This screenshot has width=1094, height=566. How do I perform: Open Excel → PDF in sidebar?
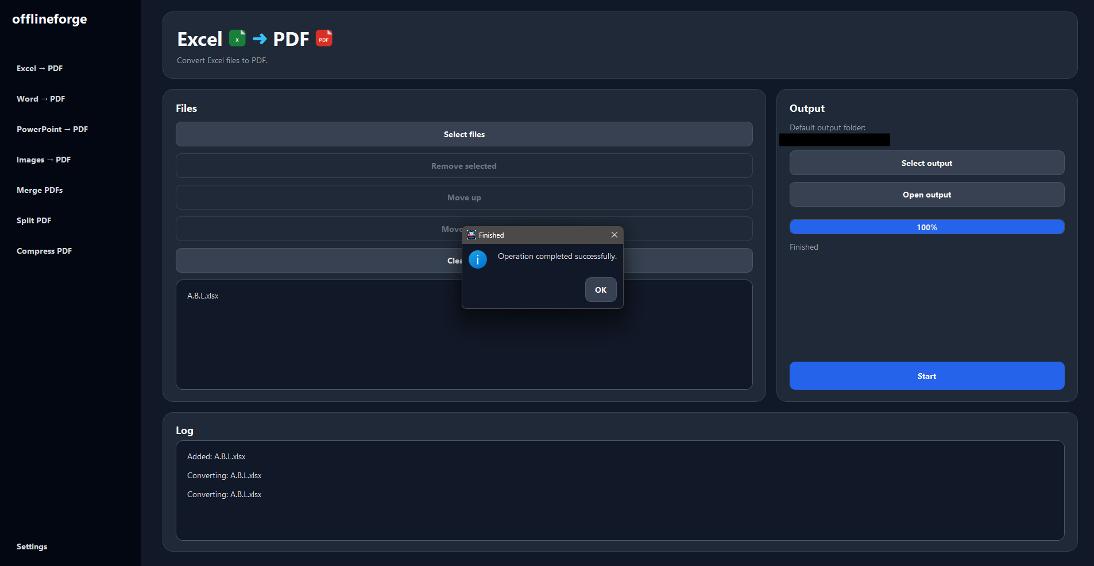point(40,68)
